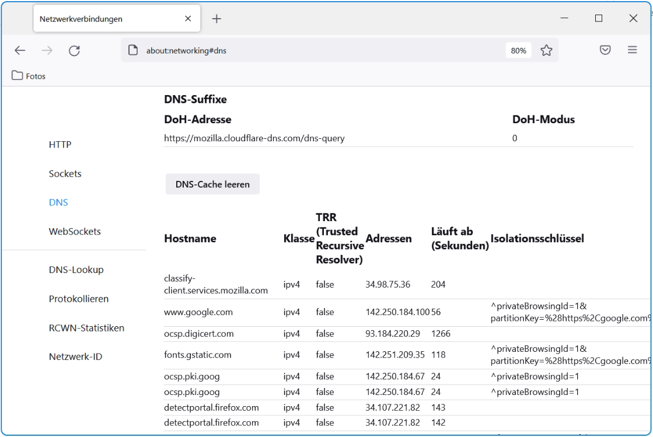Open the Firefox application menu
The image size is (653, 437).
pos(632,50)
